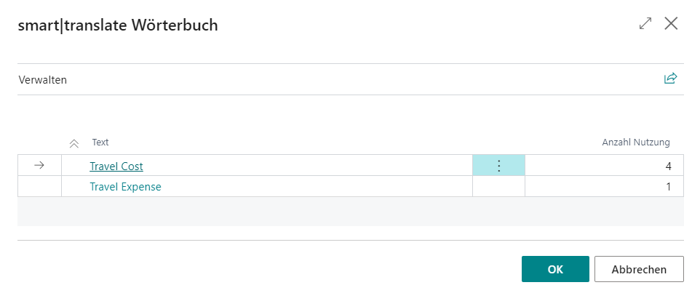Click the dialog title smart|translate Wörterbuch
700x293 pixels.
[118, 25]
